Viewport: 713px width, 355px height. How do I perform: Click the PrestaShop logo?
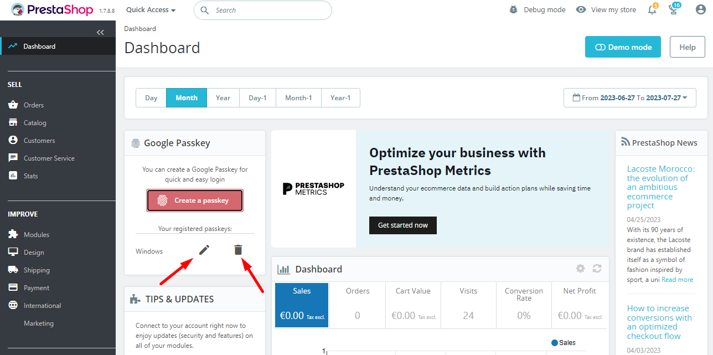(53, 10)
